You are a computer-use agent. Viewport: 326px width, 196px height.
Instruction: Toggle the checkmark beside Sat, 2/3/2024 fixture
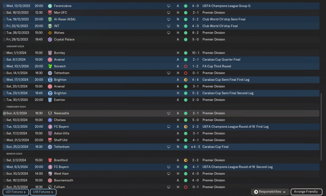(4, 160)
